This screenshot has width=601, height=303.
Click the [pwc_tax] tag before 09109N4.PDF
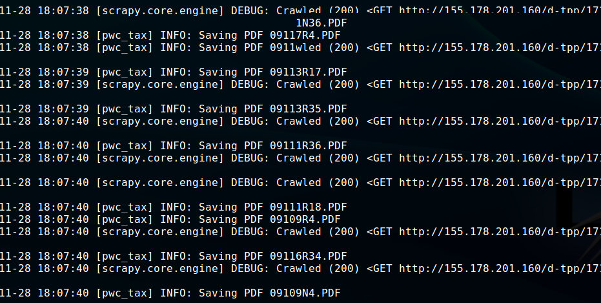click(x=125, y=293)
